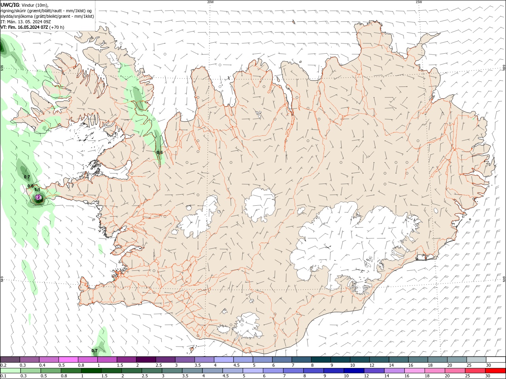Pick the dark teal swatch between 8 and 9, top row

[321, 360]
